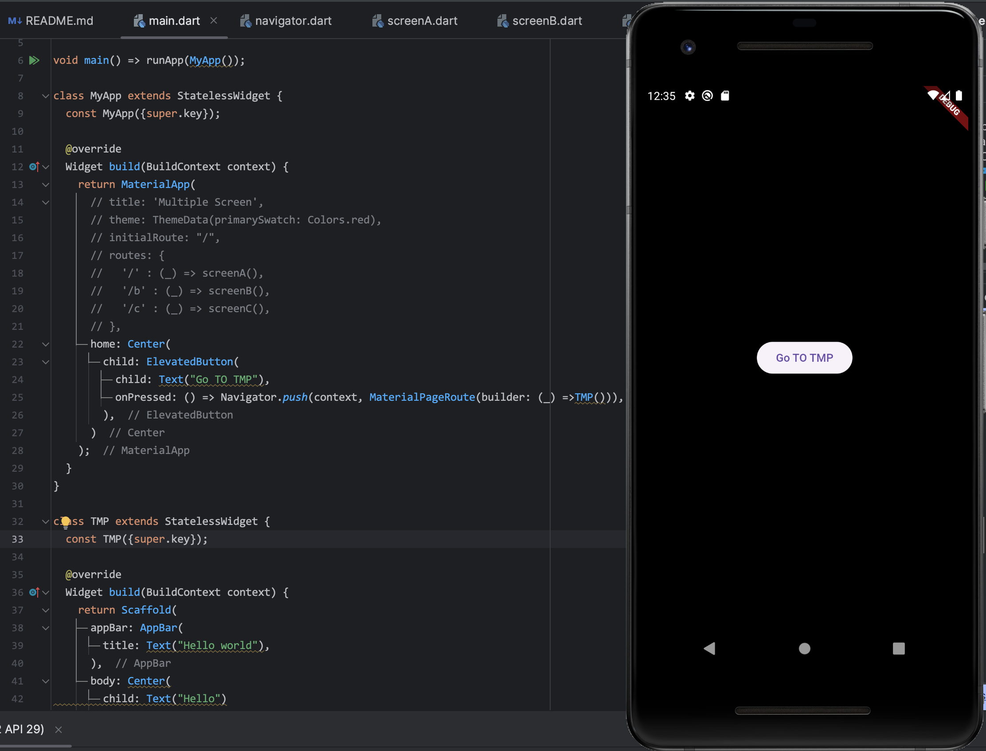This screenshot has width=986, height=751.
Task: Click the override gutter icon on line 36
Action: 35,592
